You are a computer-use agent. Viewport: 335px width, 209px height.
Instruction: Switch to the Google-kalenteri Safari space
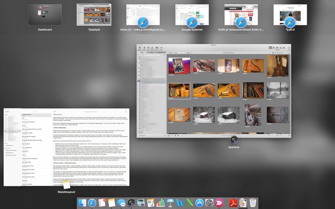coord(192,14)
